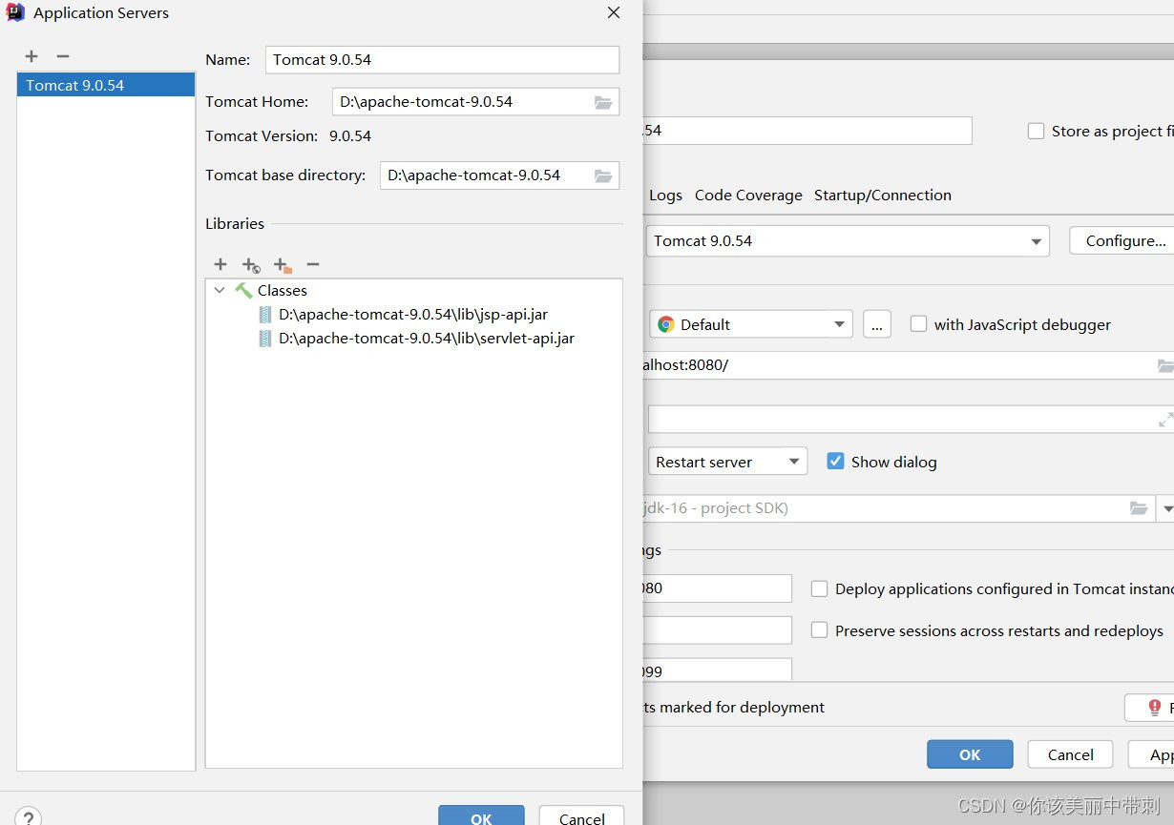Click the IntelliJ logo in the dialog title

[x=15, y=12]
